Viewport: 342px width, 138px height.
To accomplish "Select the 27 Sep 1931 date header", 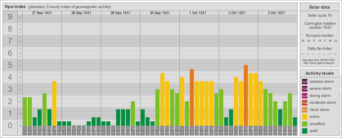I will [42, 13].
